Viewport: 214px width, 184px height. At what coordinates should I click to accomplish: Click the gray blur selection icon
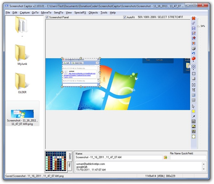194,100
